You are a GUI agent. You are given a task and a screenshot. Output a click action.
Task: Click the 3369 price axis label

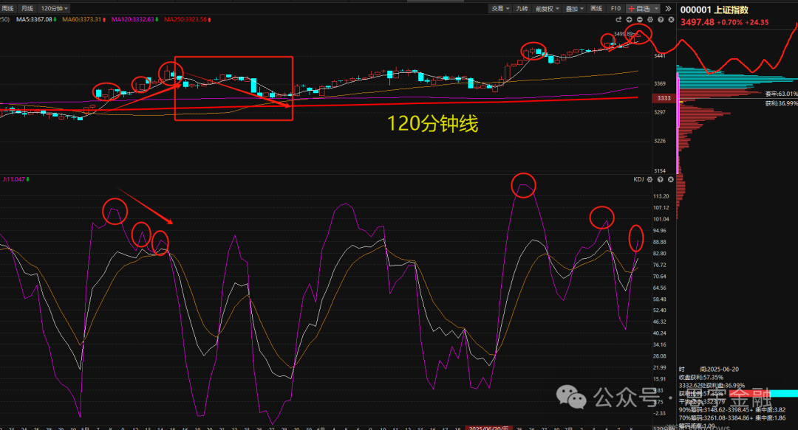[660, 84]
